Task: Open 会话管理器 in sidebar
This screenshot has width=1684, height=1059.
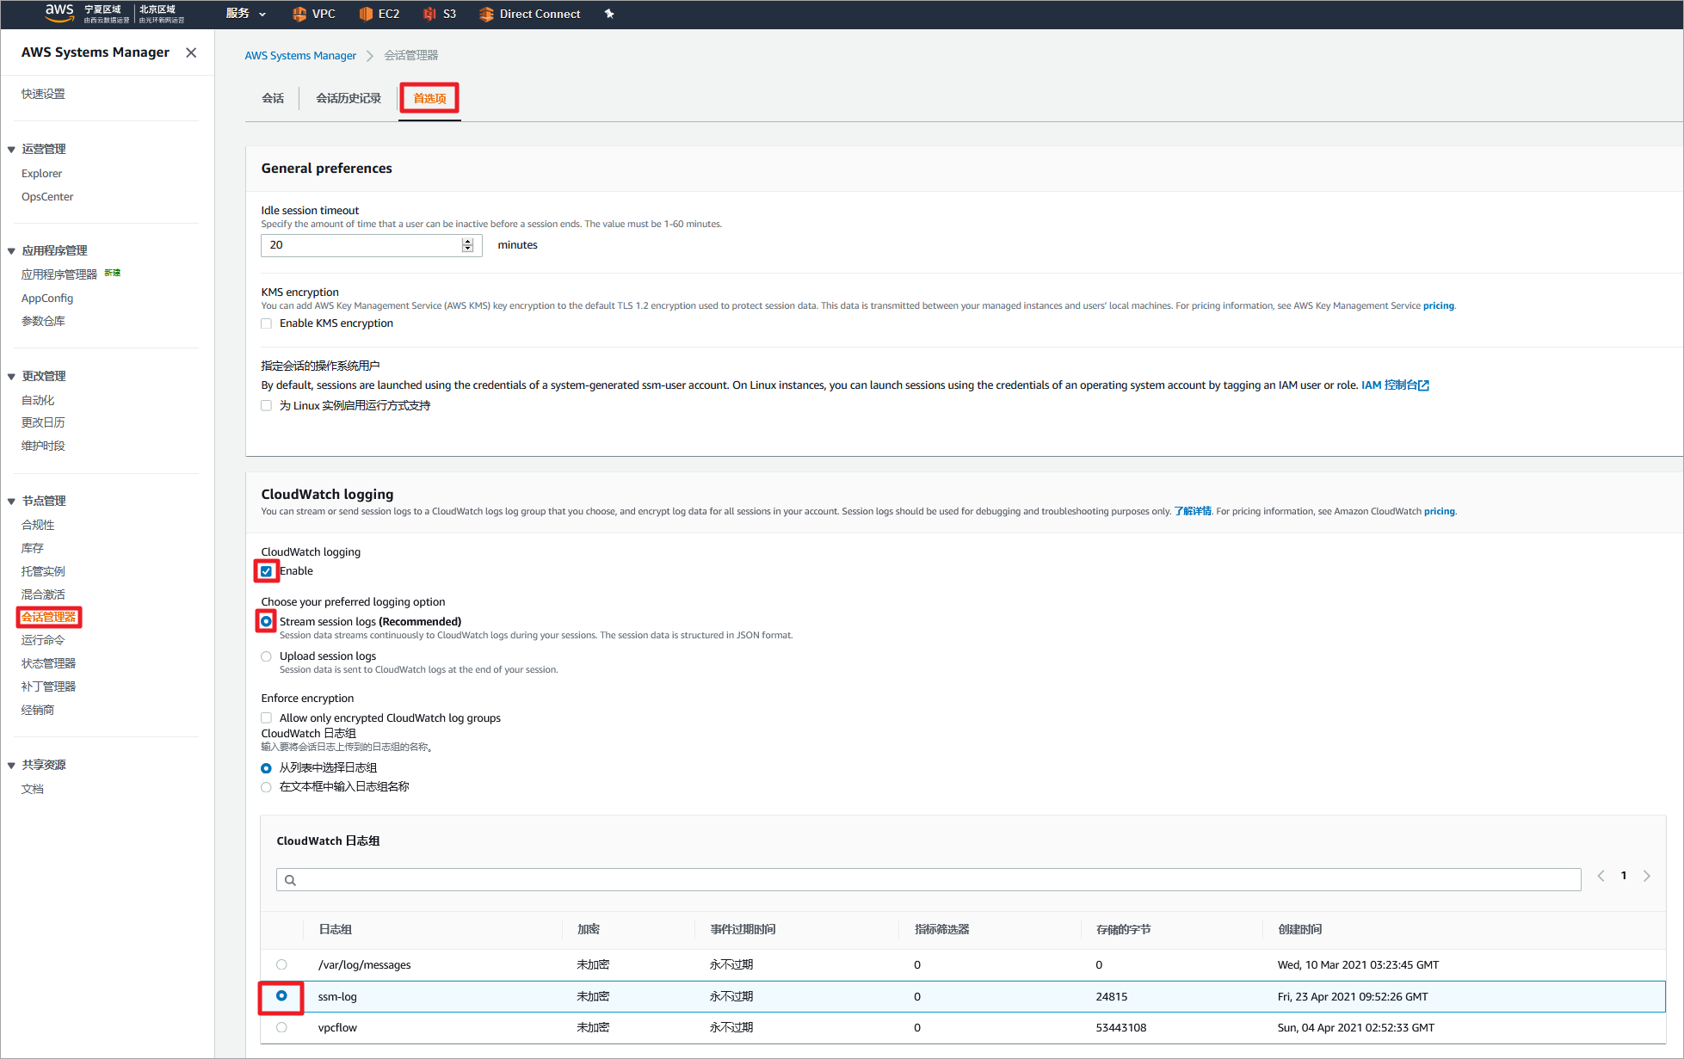Action: 49,617
